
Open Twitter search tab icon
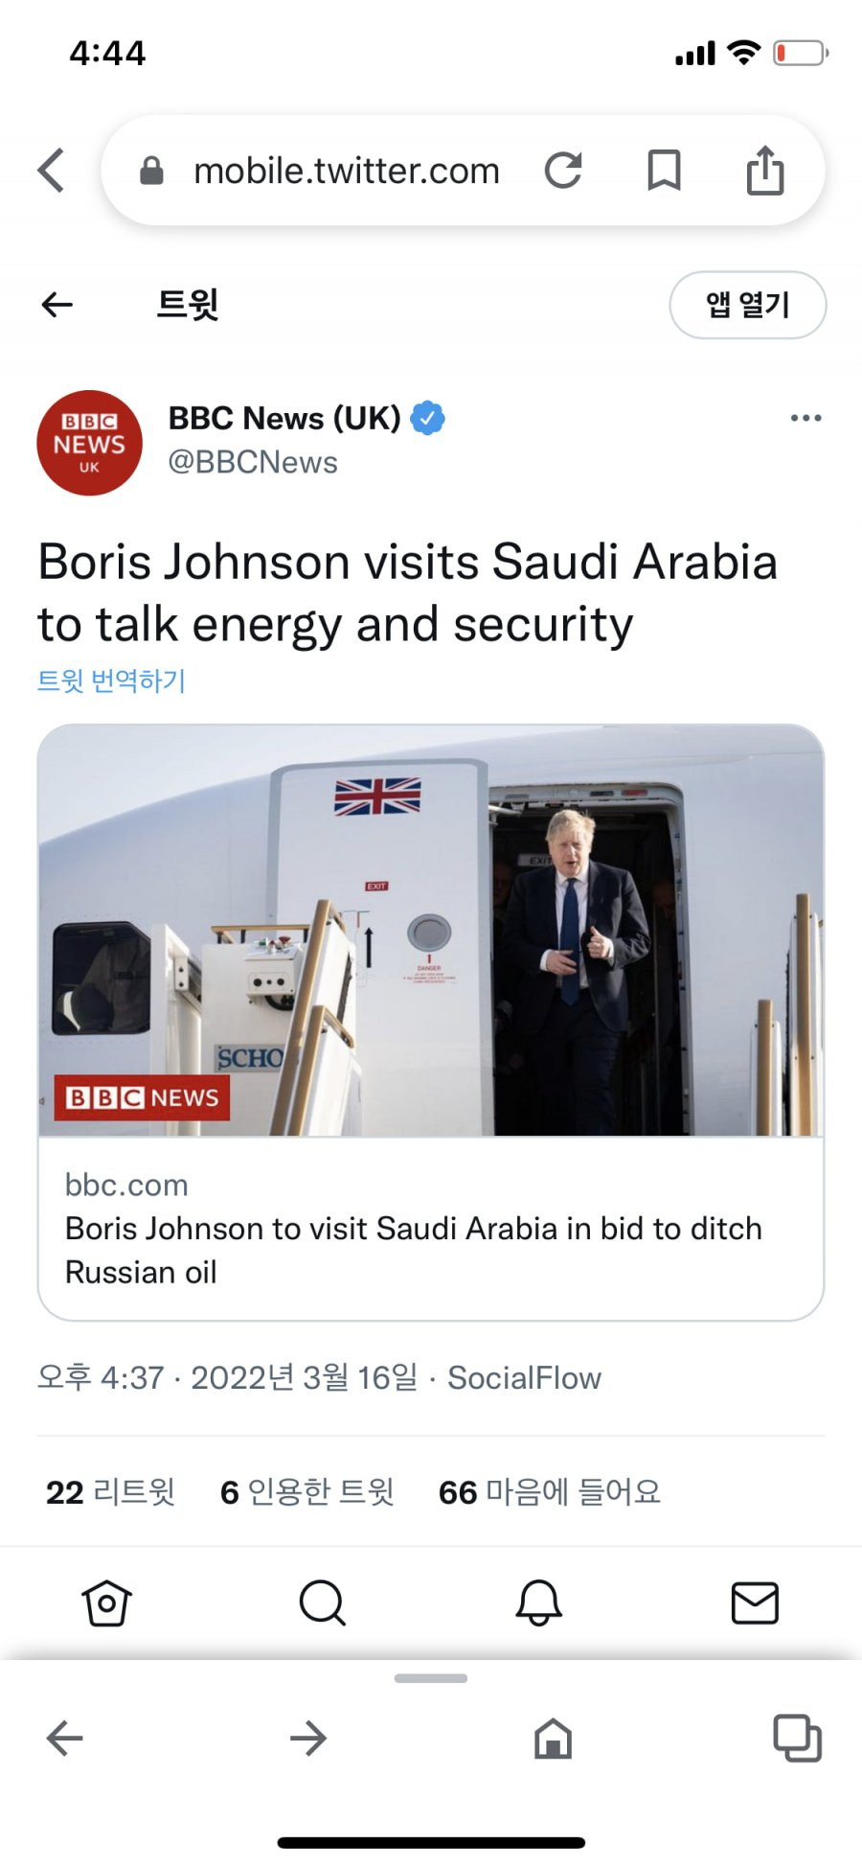[x=323, y=1602]
